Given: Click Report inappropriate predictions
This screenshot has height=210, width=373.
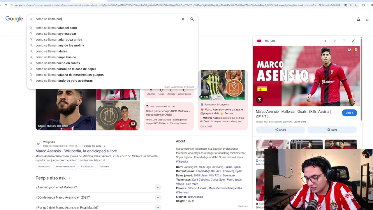Looking at the screenshot, I should pos(179,87).
